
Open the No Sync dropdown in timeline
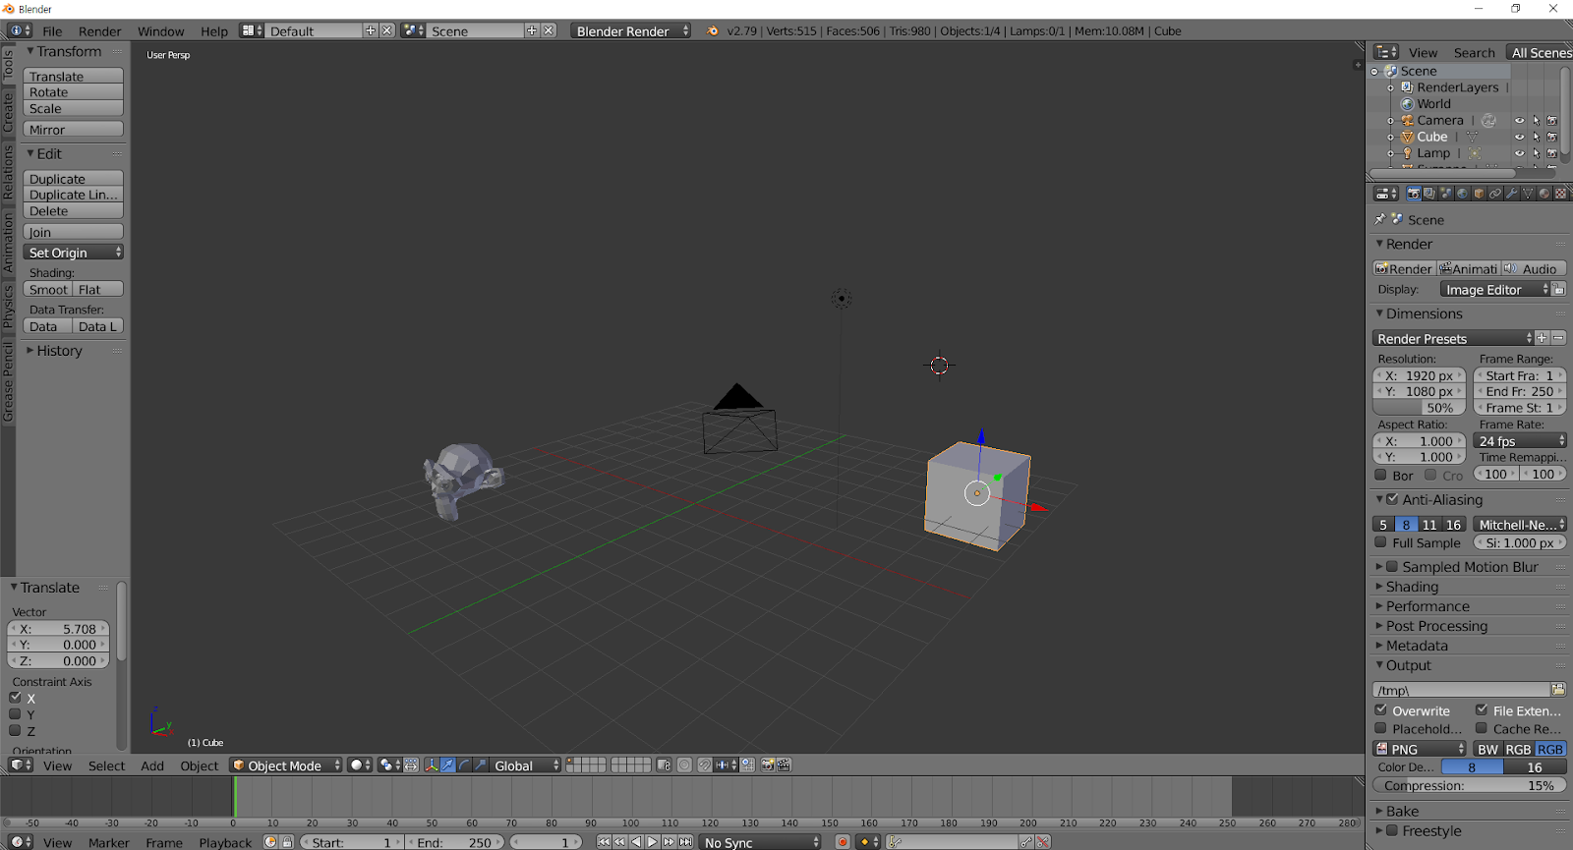click(x=760, y=842)
